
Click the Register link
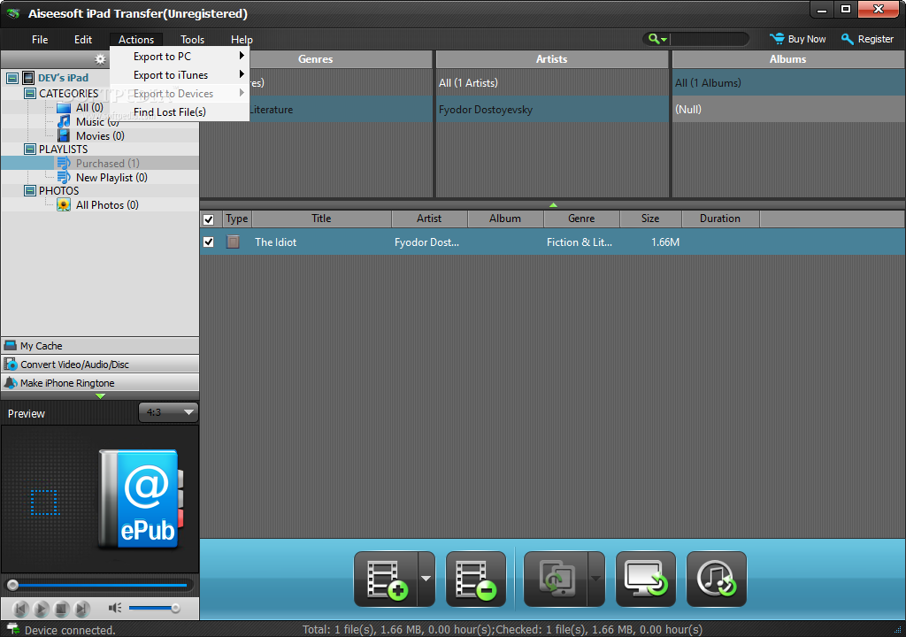[x=875, y=39]
